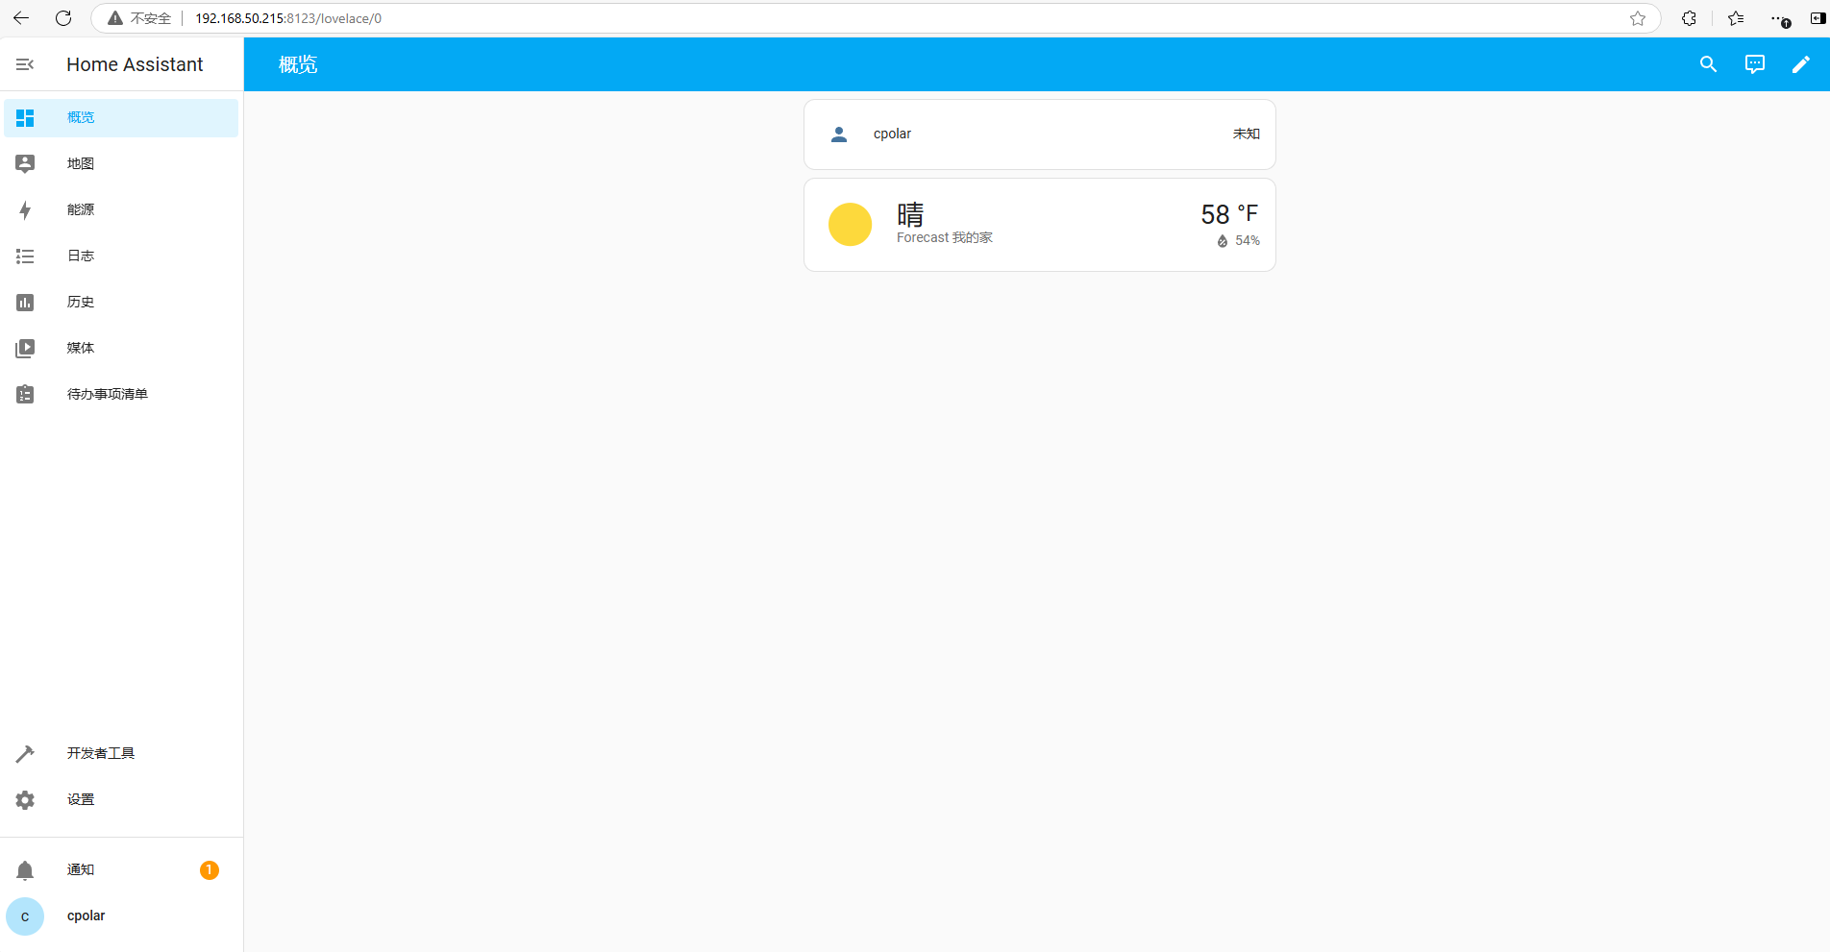The width and height of the screenshot is (1830, 952).
Task: Click the notification count badge 1
Action: 209,870
